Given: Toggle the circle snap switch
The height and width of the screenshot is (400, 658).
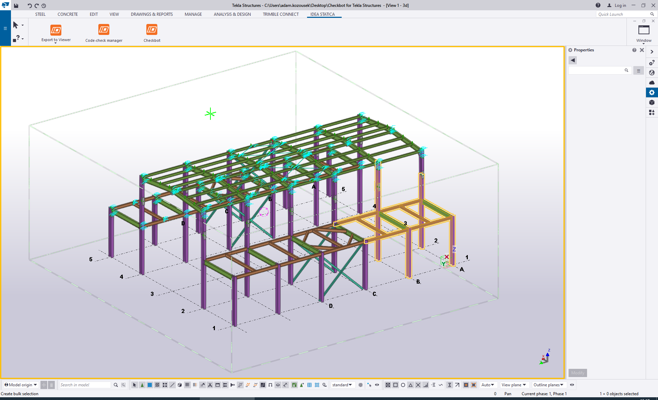Looking at the screenshot, I should tap(403, 385).
